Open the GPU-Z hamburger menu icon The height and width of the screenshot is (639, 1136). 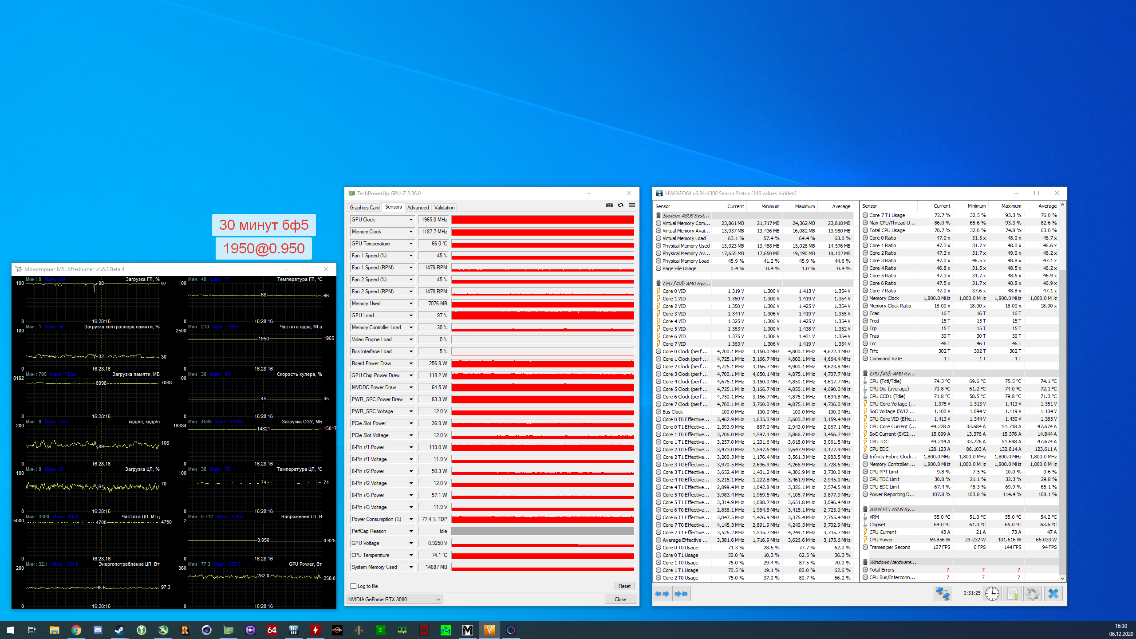tap(632, 205)
